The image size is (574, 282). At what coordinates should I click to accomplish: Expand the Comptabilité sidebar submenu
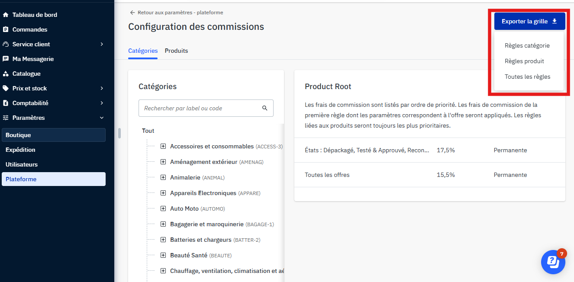click(102, 103)
